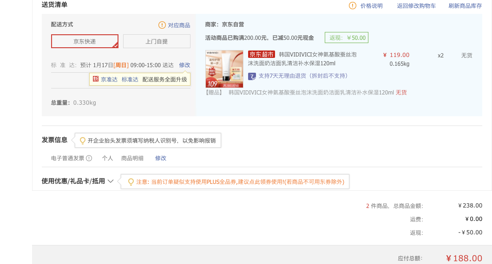
Task: Select 上门自提 pickup option
Action: click(157, 41)
